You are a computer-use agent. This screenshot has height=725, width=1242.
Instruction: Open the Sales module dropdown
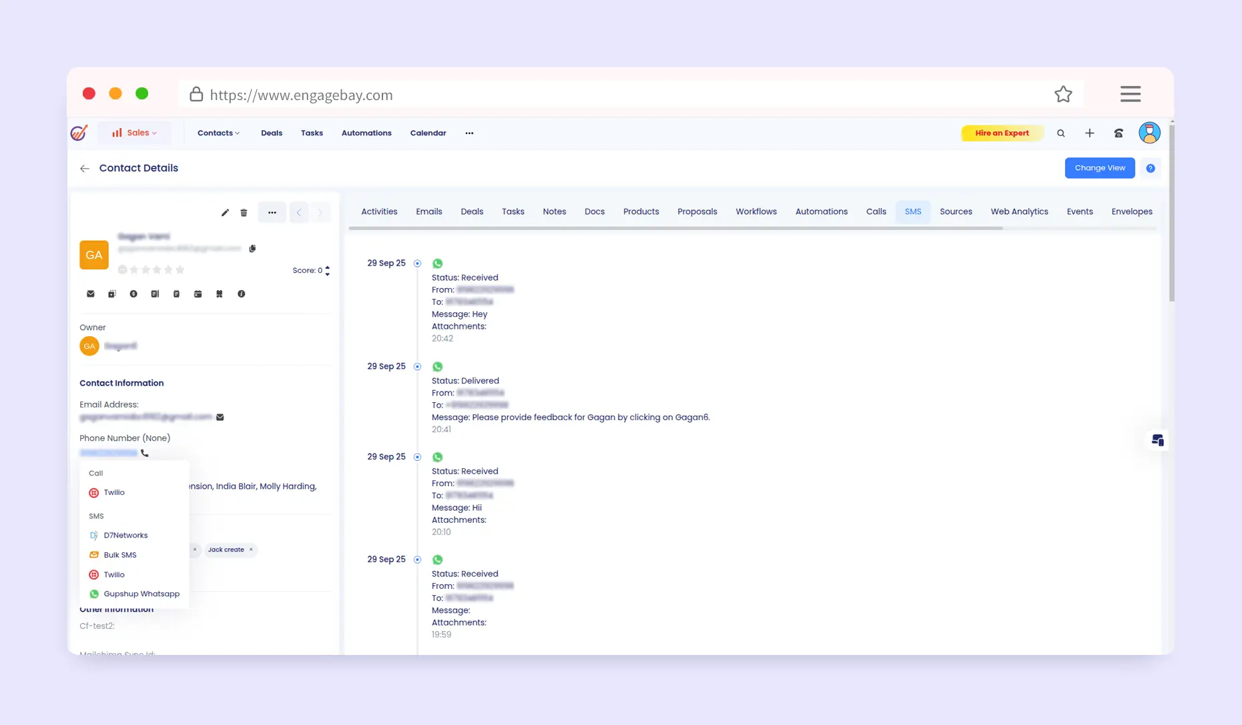point(135,133)
